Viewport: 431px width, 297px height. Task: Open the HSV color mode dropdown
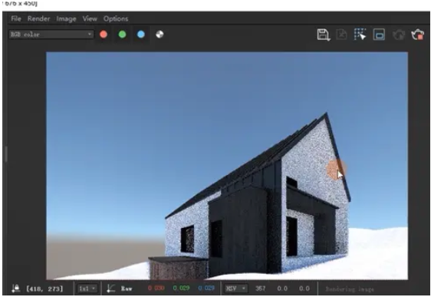pos(236,289)
